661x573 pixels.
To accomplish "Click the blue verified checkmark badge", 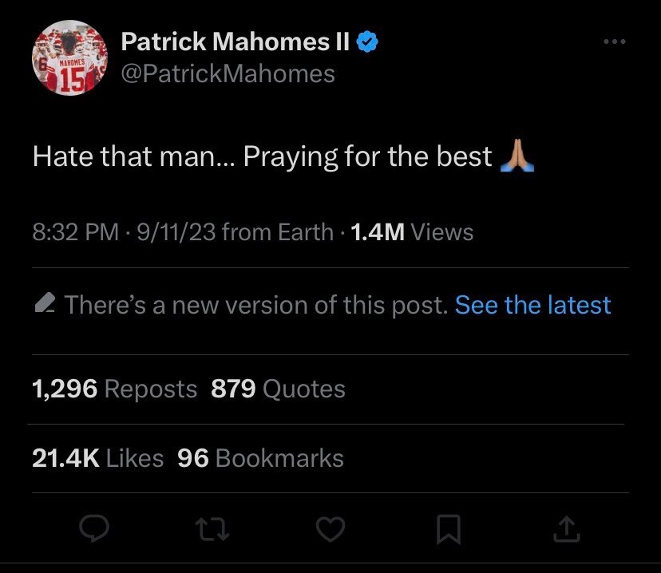I will point(367,43).
